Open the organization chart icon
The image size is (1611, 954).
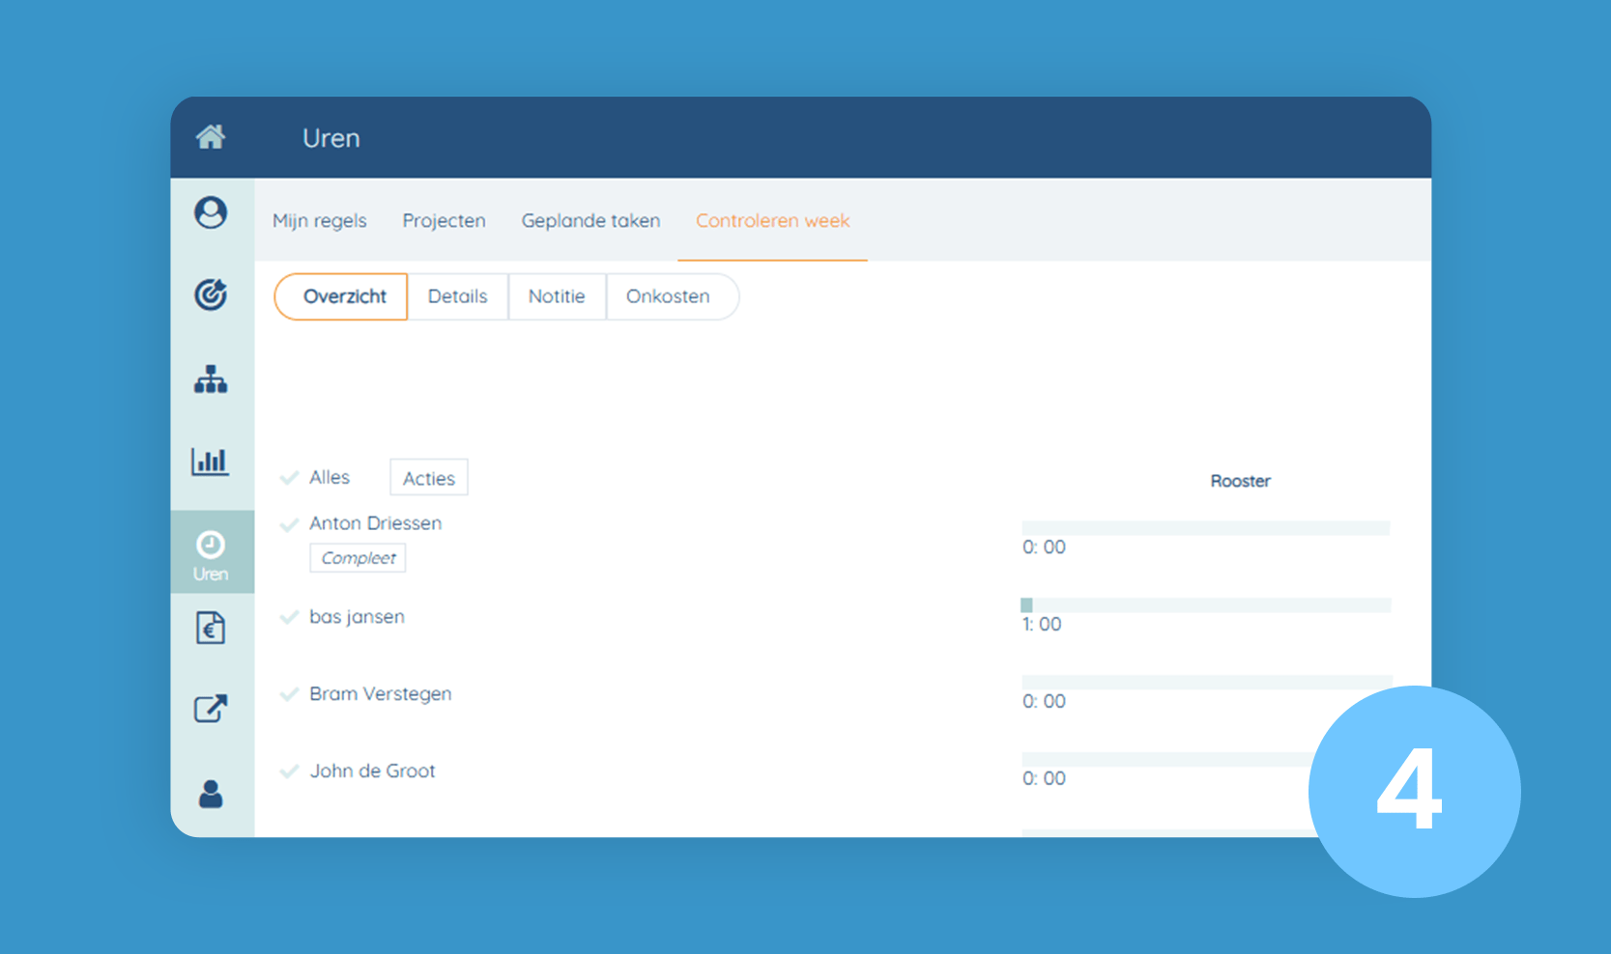pos(211,379)
